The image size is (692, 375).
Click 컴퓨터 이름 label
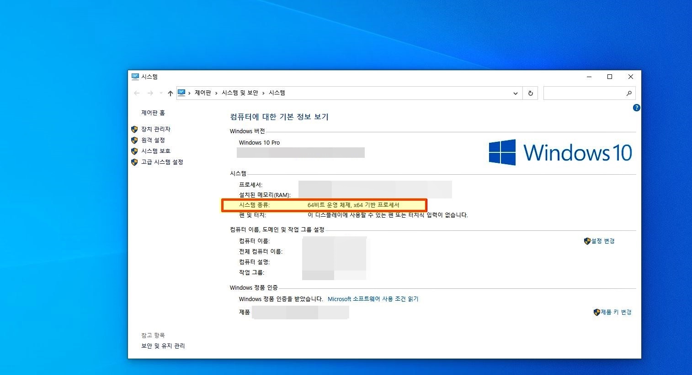(x=254, y=241)
